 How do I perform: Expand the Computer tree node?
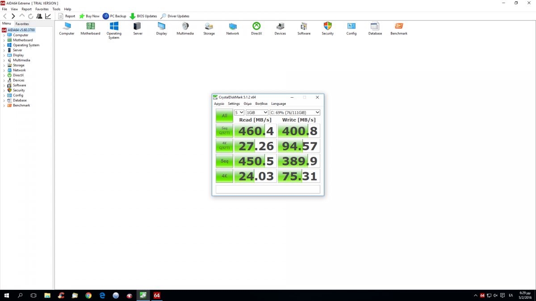pos(4,35)
